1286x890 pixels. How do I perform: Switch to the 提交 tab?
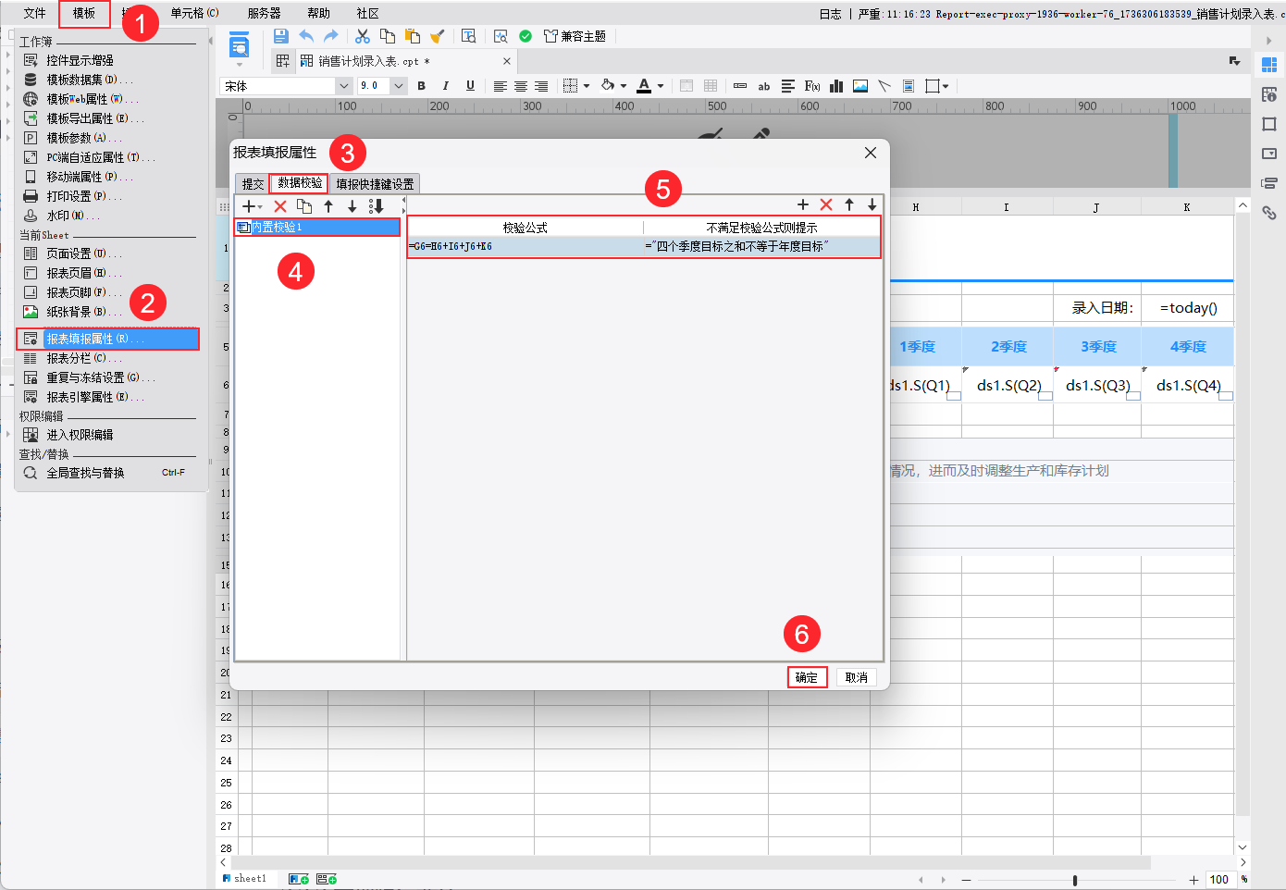[253, 184]
